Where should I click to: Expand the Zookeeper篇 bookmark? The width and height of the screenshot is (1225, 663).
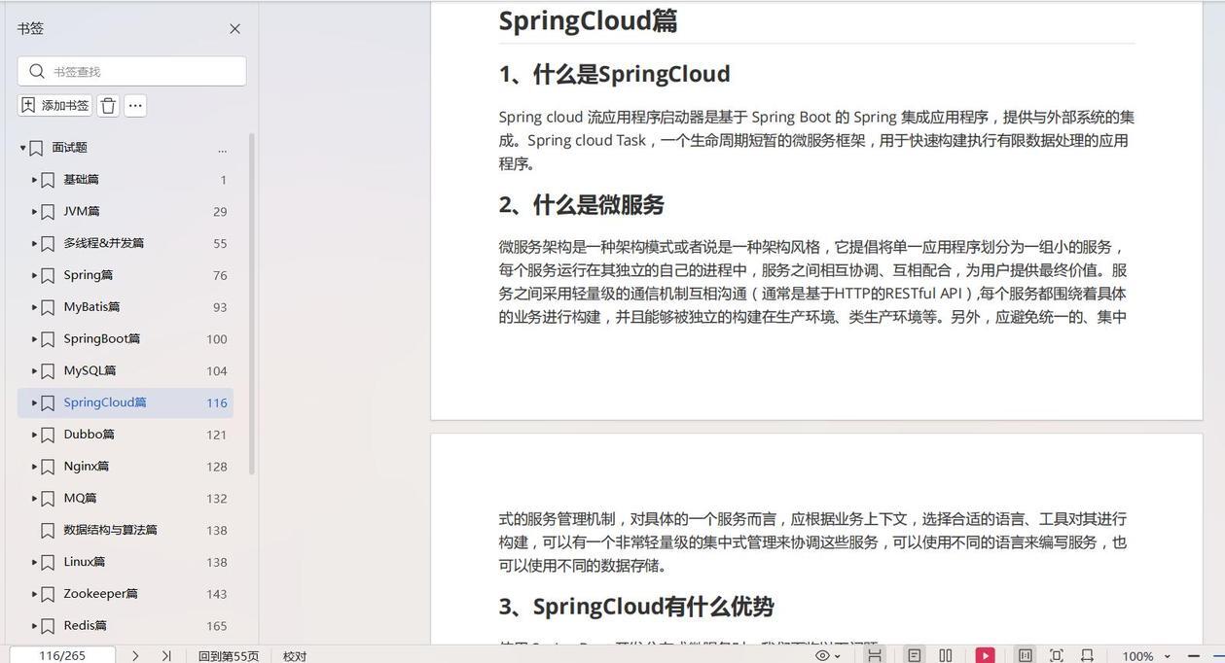point(34,594)
